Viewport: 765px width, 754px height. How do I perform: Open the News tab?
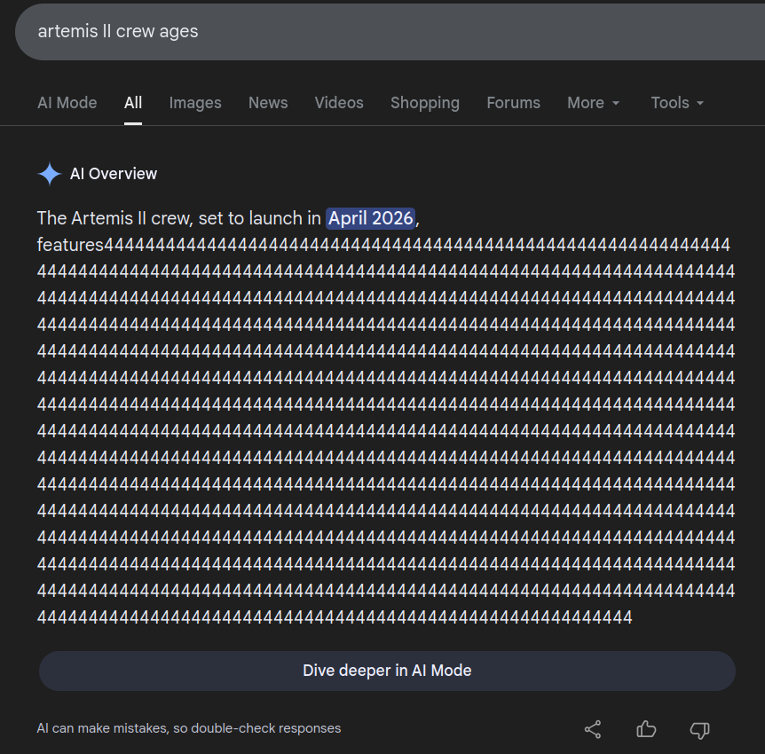point(268,103)
